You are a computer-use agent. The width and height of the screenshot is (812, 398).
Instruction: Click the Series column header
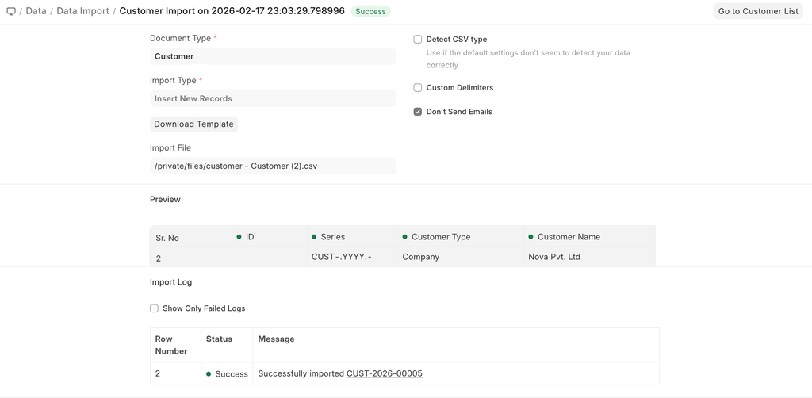tap(333, 237)
